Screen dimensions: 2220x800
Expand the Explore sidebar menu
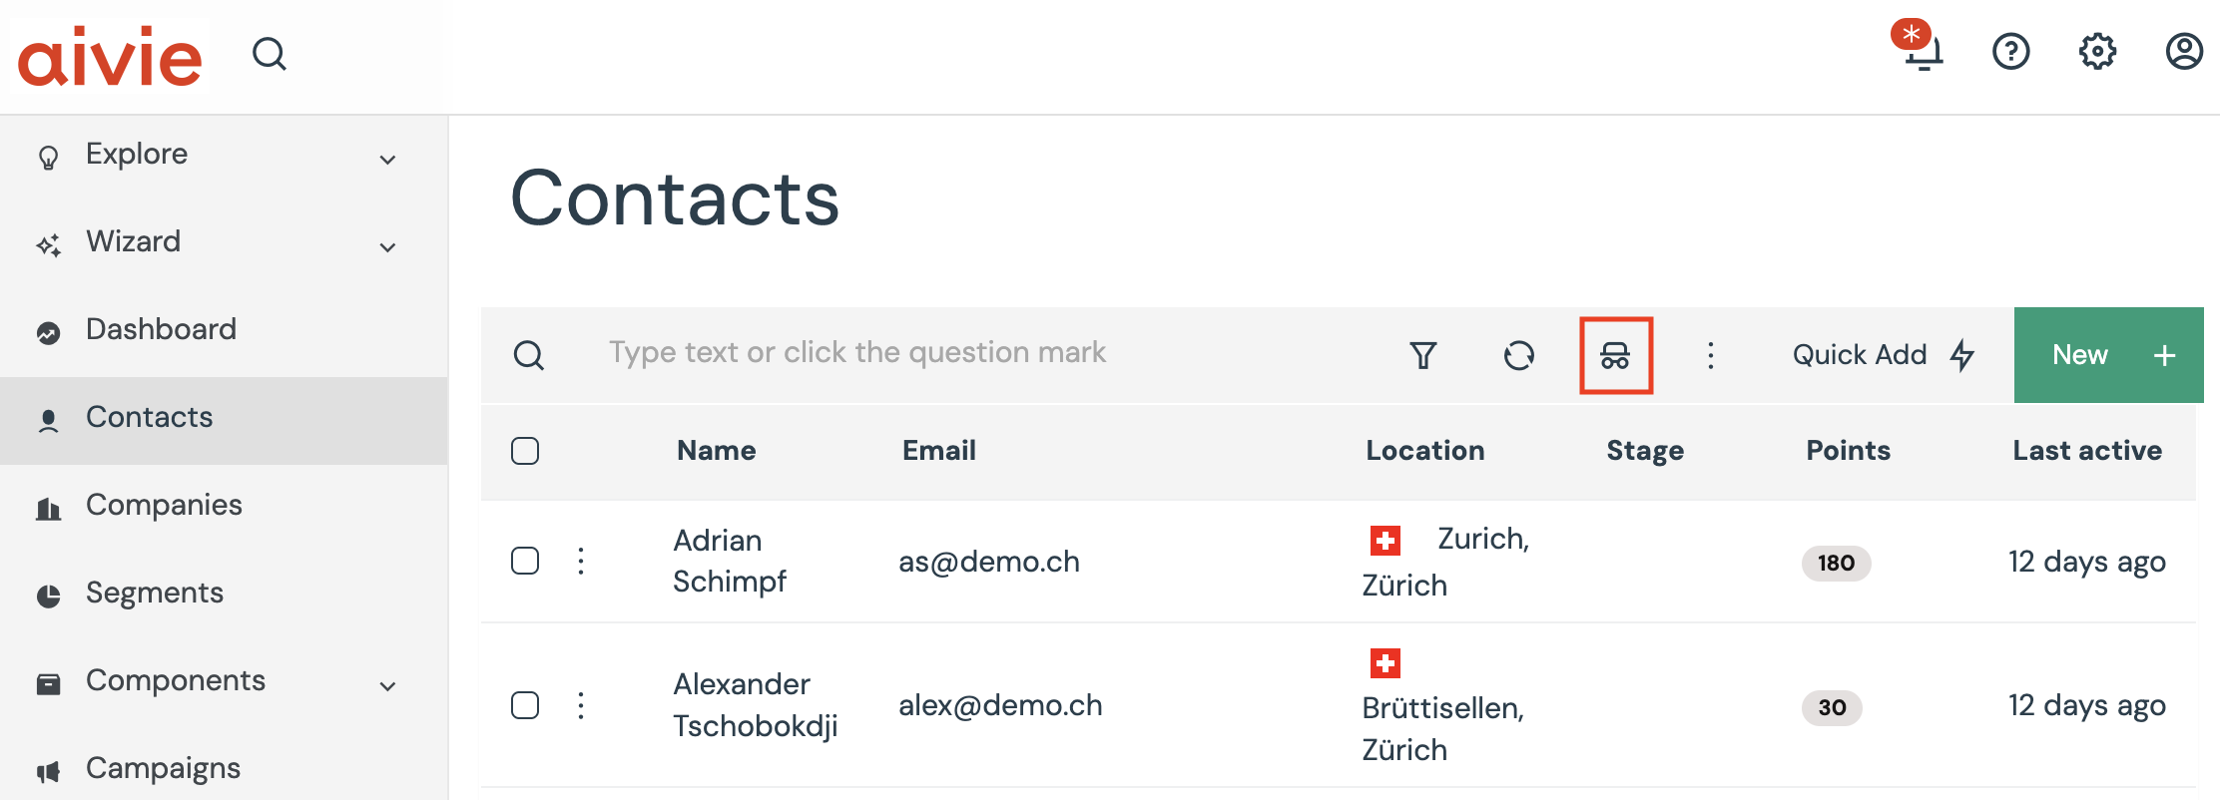[387, 160]
